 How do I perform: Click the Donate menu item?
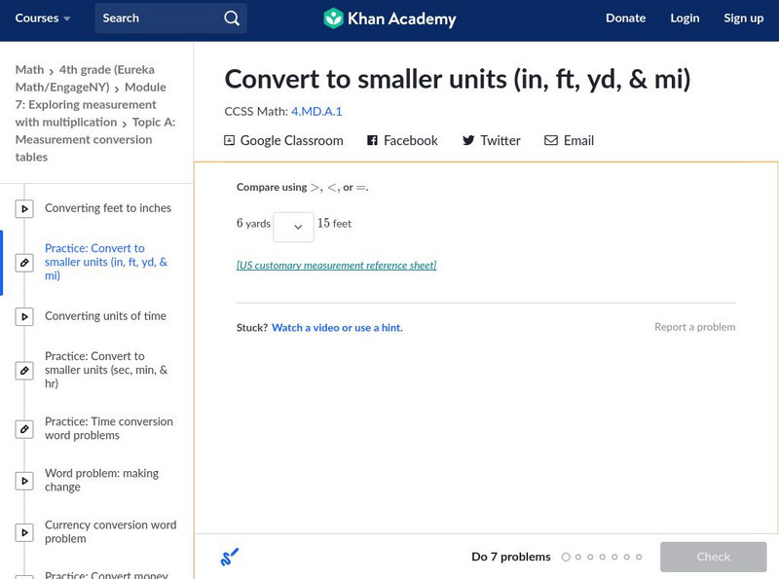tap(625, 18)
